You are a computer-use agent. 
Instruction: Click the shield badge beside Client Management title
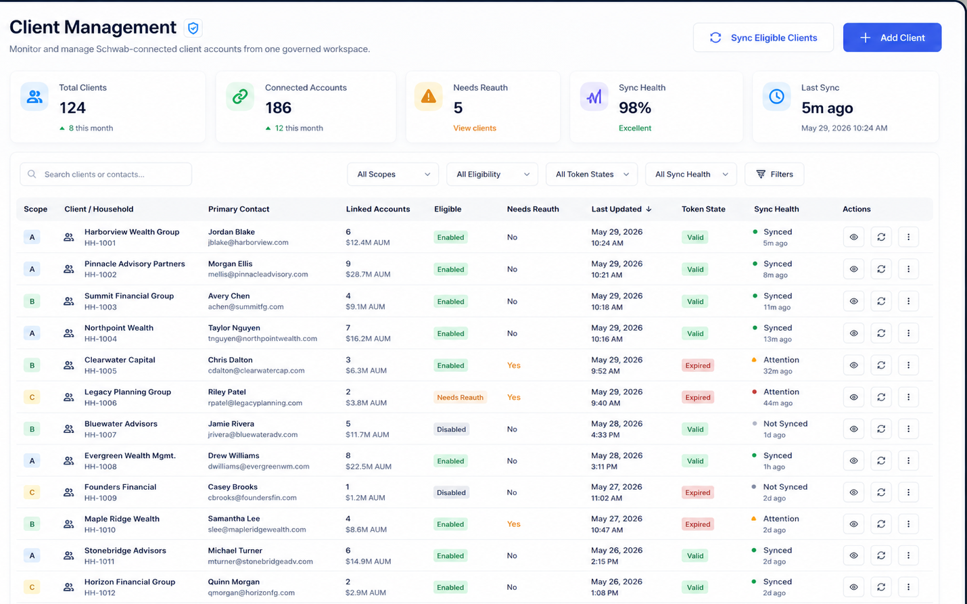click(x=193, y=28)
